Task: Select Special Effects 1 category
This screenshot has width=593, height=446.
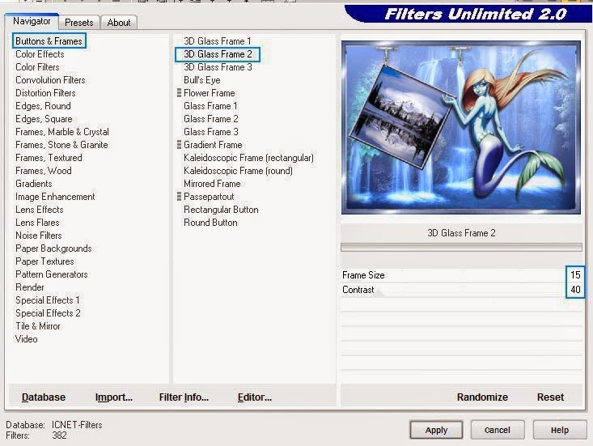Action: (48, 300)
